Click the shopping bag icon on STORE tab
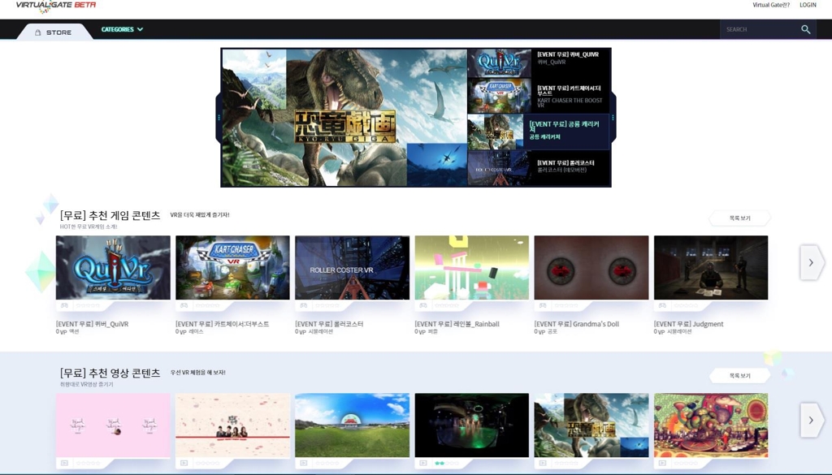Screen dimensions: 832x475 click(37, 32)
